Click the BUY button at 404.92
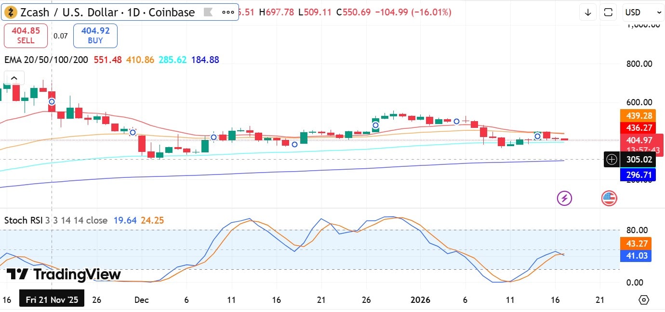665x312 pixels. click(x=95, y=36)
